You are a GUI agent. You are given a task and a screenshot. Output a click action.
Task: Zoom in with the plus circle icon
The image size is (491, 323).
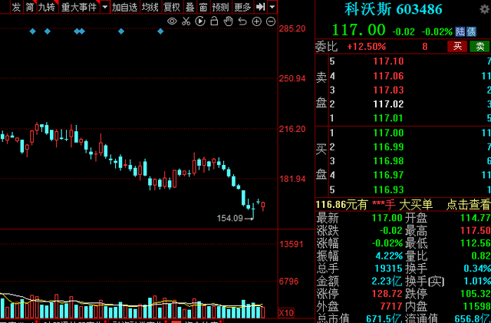pos(256,21)
